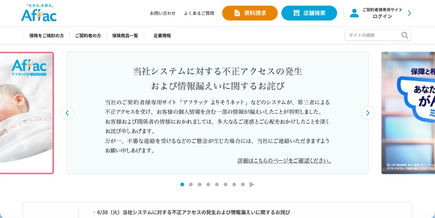This screenshot has height=218, width=435.
Task: Click chevron beside ログイン
Action: [x=409, y=13]
